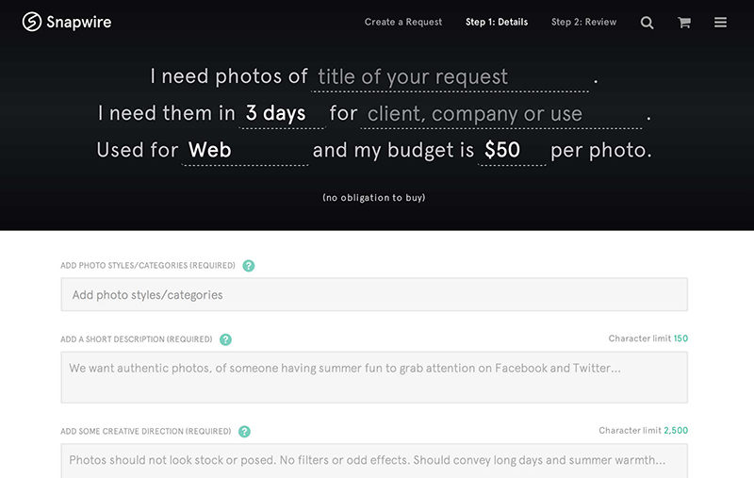The height and width of the screenshot is (478, 754).
Task: Click the short description text area
Action: [374, 377]
